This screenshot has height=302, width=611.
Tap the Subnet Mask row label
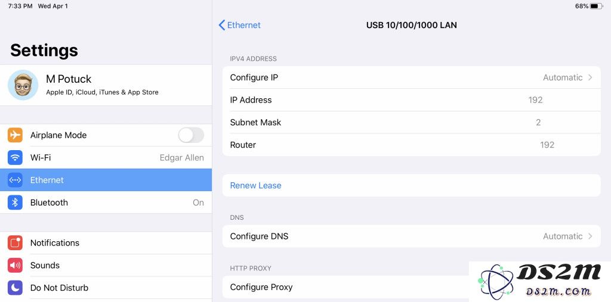click(x=255, y=123)
